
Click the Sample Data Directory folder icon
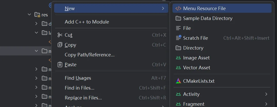(x=178, y=18)
